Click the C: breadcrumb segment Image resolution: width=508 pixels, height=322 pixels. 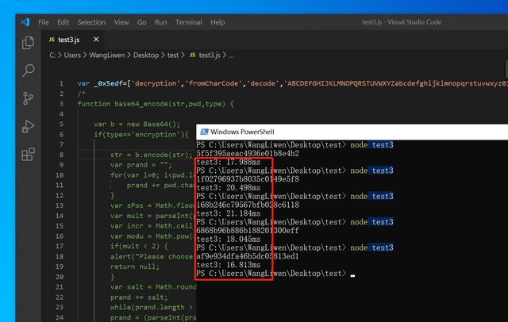(x=52, y=56)
